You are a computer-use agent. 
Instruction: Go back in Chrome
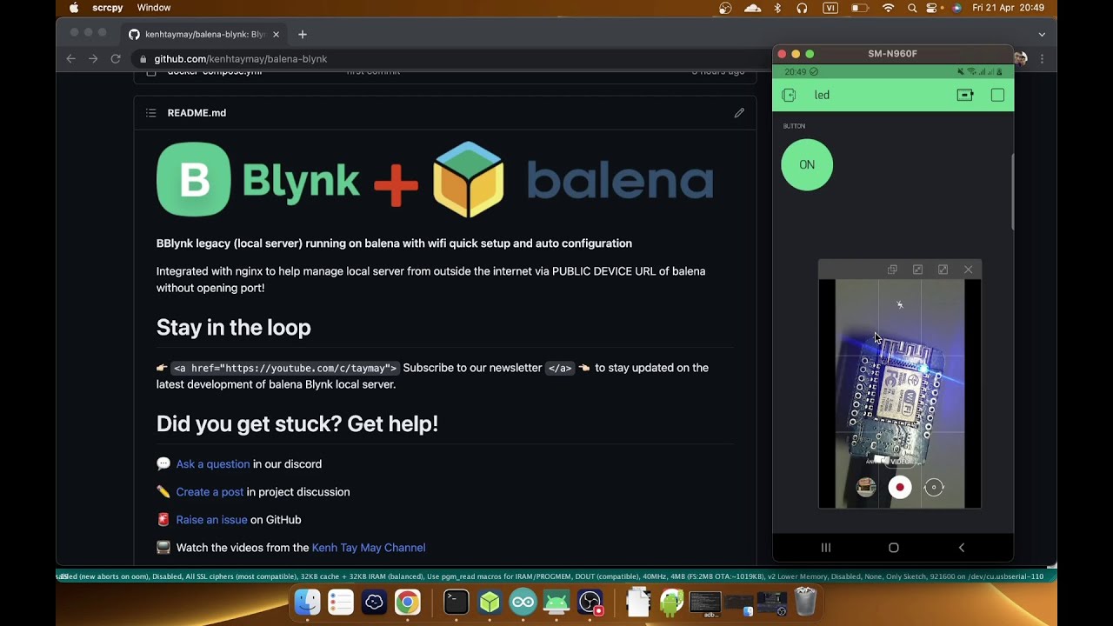coord(71,59)
